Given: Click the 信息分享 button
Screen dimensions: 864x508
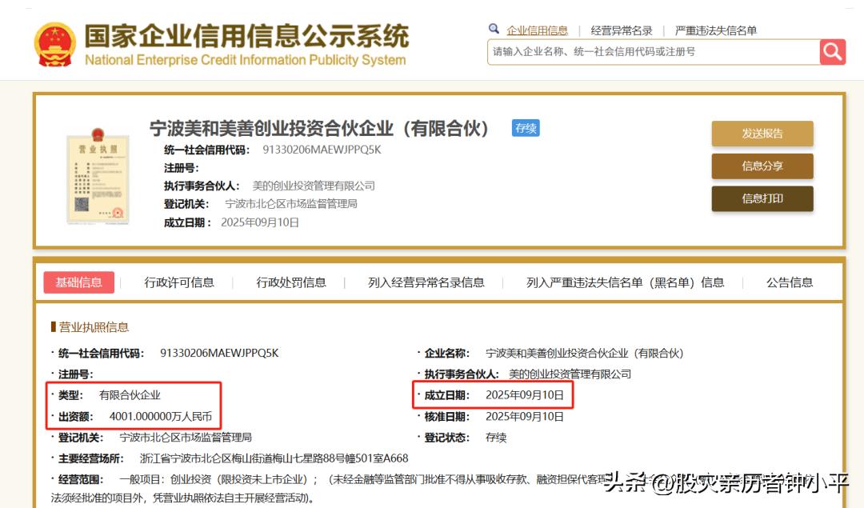Looking at the screenshot, I should point(762,166).
